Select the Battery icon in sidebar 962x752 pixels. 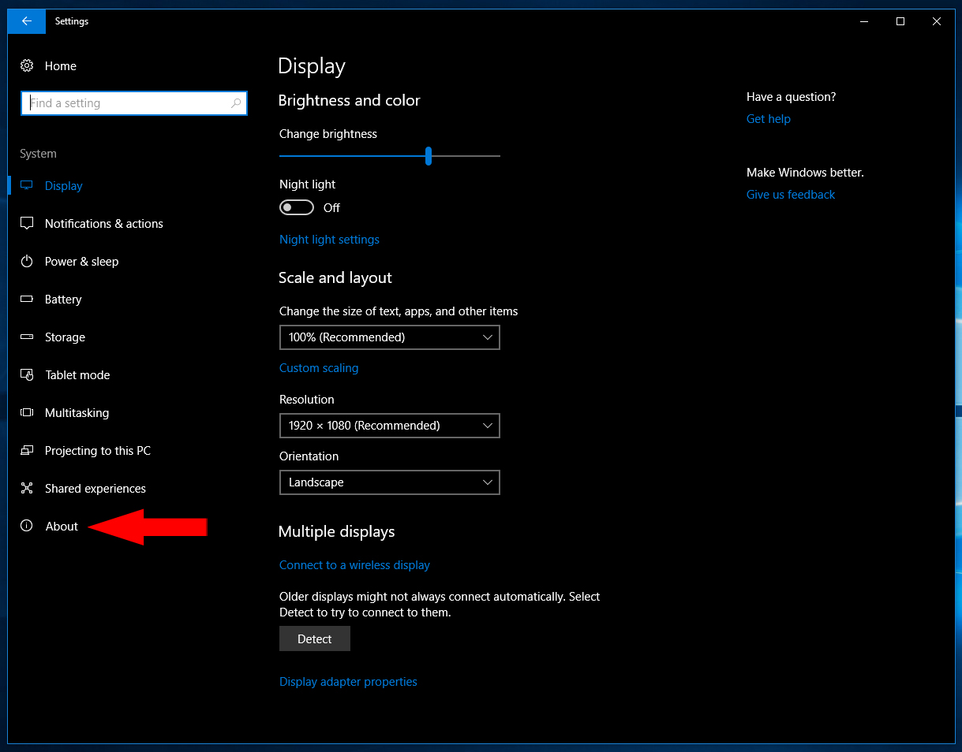[27, 299]
